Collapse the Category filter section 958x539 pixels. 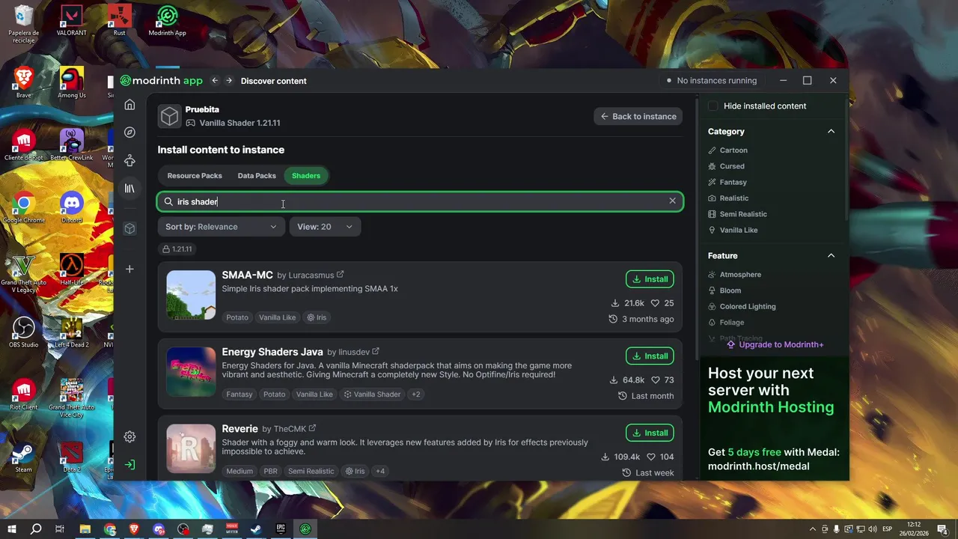tap(831, 131)
